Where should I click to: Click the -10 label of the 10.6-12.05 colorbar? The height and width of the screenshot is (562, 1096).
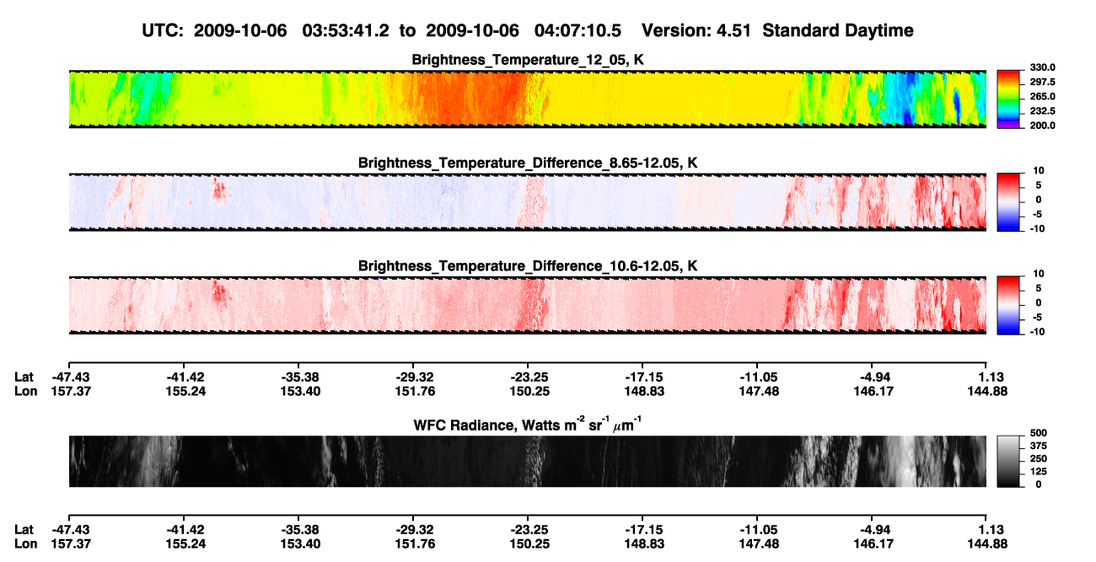pyautogui.click(x=1038, y=331)
